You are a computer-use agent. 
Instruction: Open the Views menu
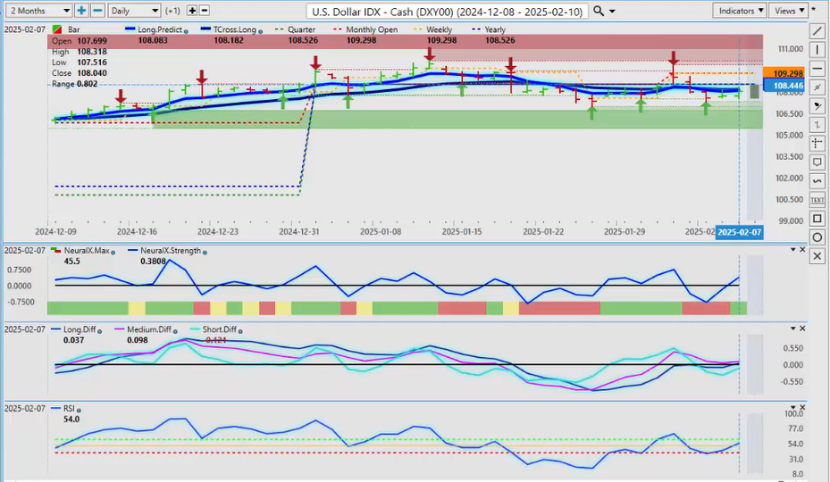(x=787, y=11)
